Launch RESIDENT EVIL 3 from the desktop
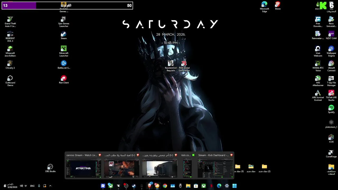 (10, 37)
